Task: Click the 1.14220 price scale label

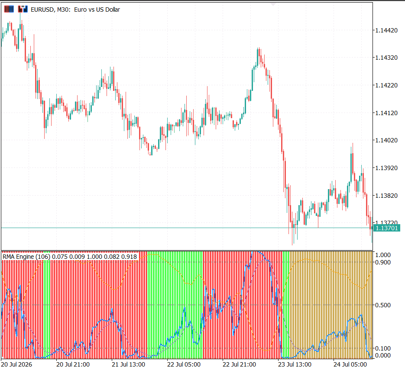Action: [386, 85]
